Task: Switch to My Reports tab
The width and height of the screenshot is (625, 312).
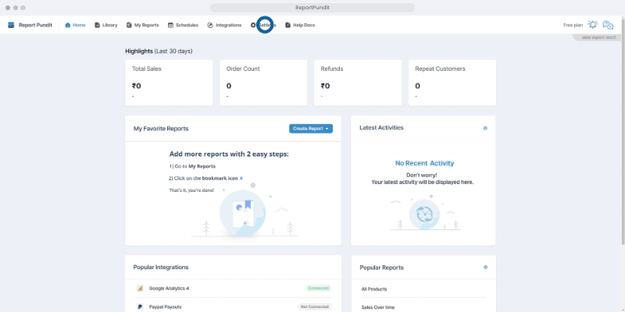Action: tap(142, 25)
